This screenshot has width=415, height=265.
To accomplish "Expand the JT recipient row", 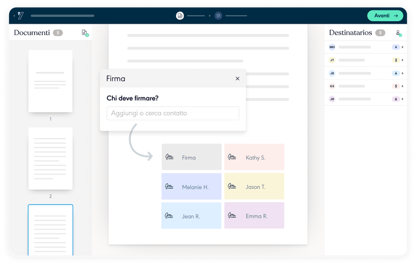I will click(403, 60).
